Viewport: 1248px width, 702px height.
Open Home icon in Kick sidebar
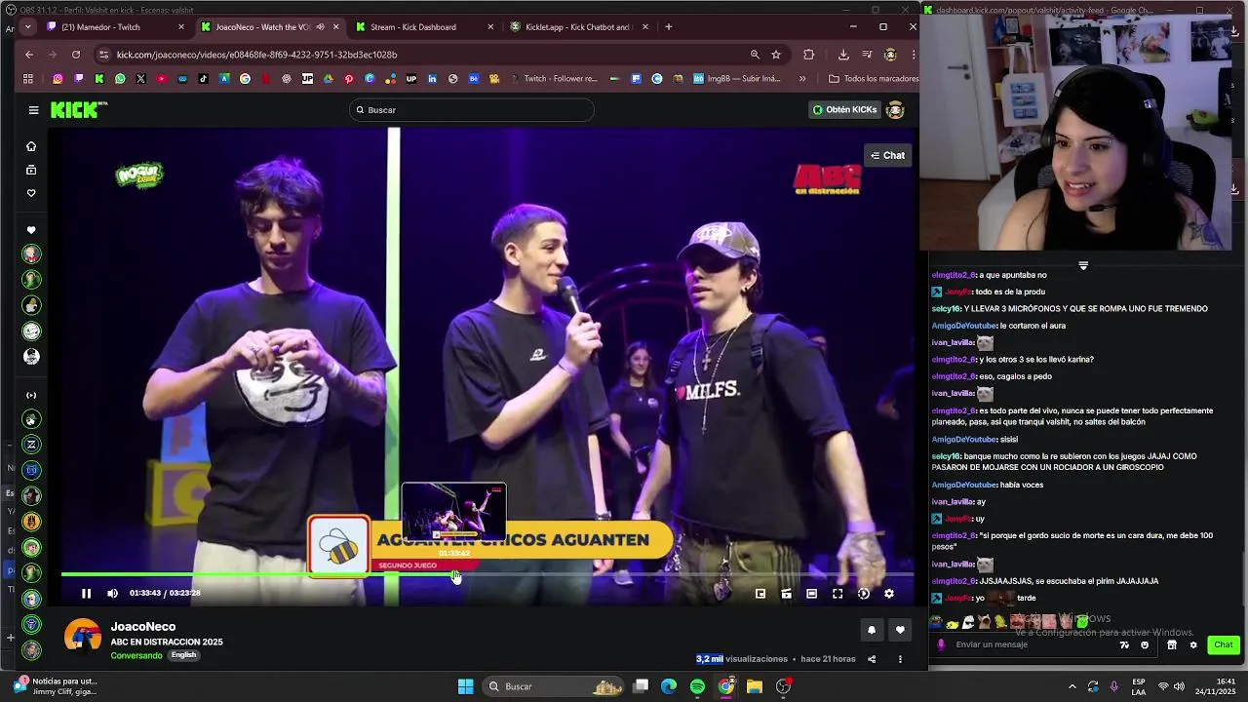tap(31, 146)
